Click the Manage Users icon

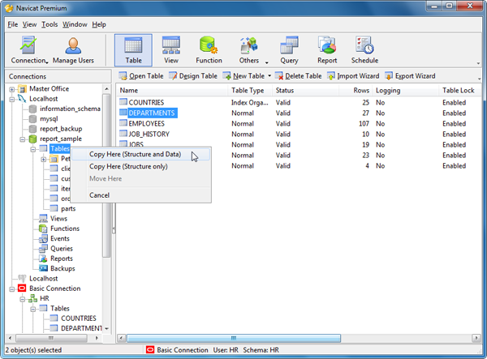pyautogui.click(x=73, y=50)
